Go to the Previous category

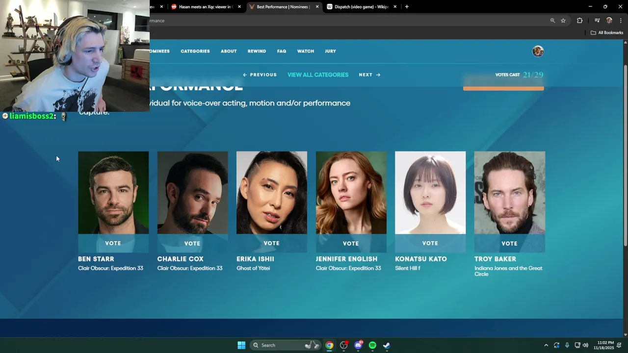pos(260,75)
